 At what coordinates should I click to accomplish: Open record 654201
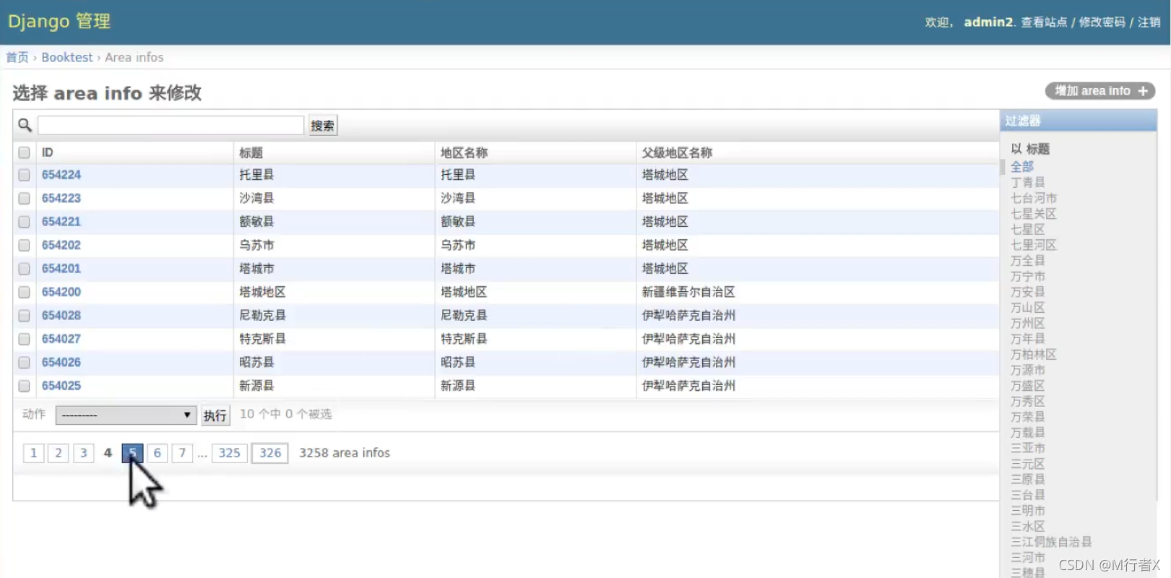pos(61,269)
